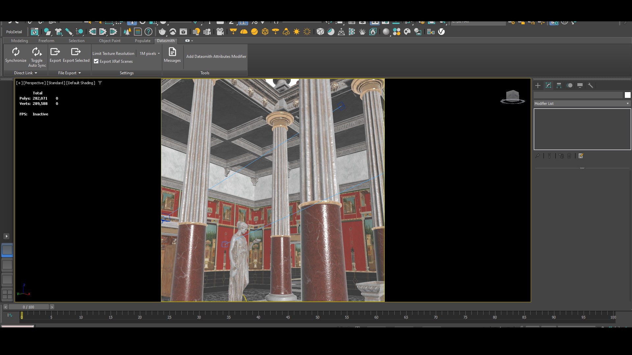Switch to the Object Paint ribbon tab

coord(110,41)
